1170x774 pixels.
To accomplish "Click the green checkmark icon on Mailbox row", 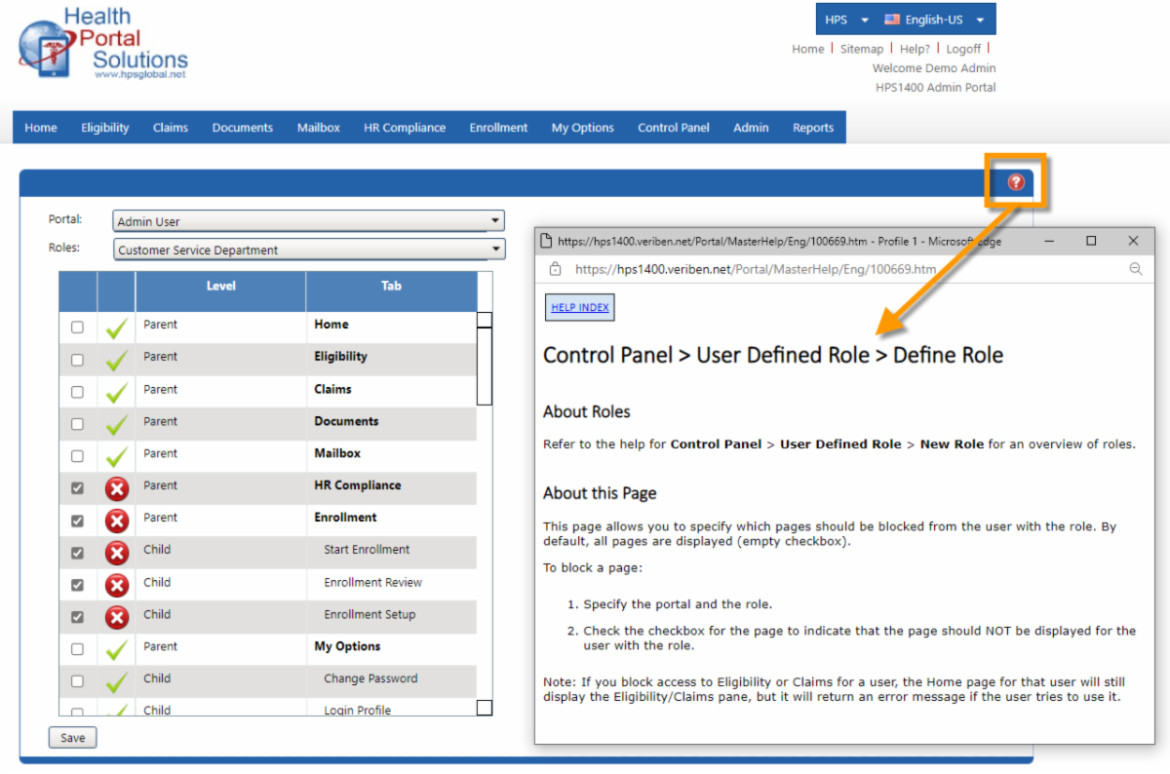I will (x=117, y=456).
